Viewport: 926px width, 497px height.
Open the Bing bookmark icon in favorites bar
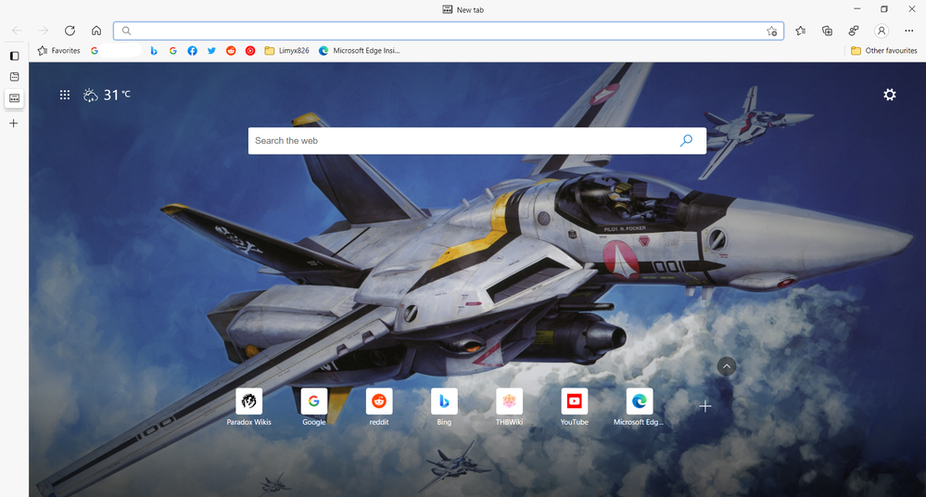[154, 51]
